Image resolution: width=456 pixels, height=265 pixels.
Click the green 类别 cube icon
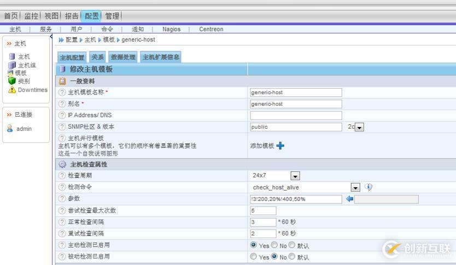coord(12,81)
